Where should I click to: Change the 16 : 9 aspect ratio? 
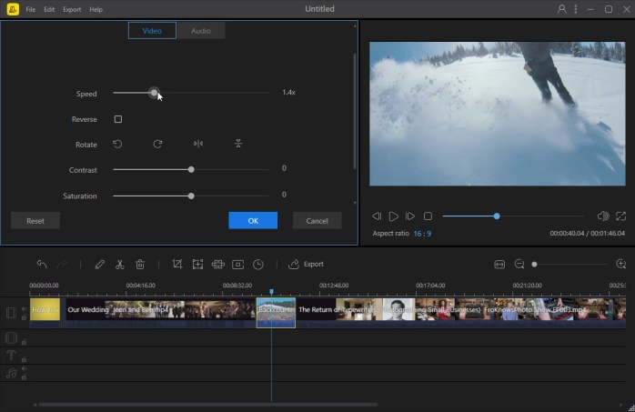(x=422, y=234)
